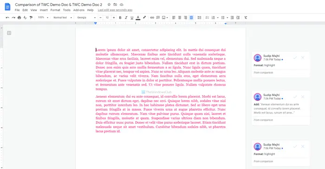Undo the last action
The image size is (325, 169).
[x=7, y=18]
